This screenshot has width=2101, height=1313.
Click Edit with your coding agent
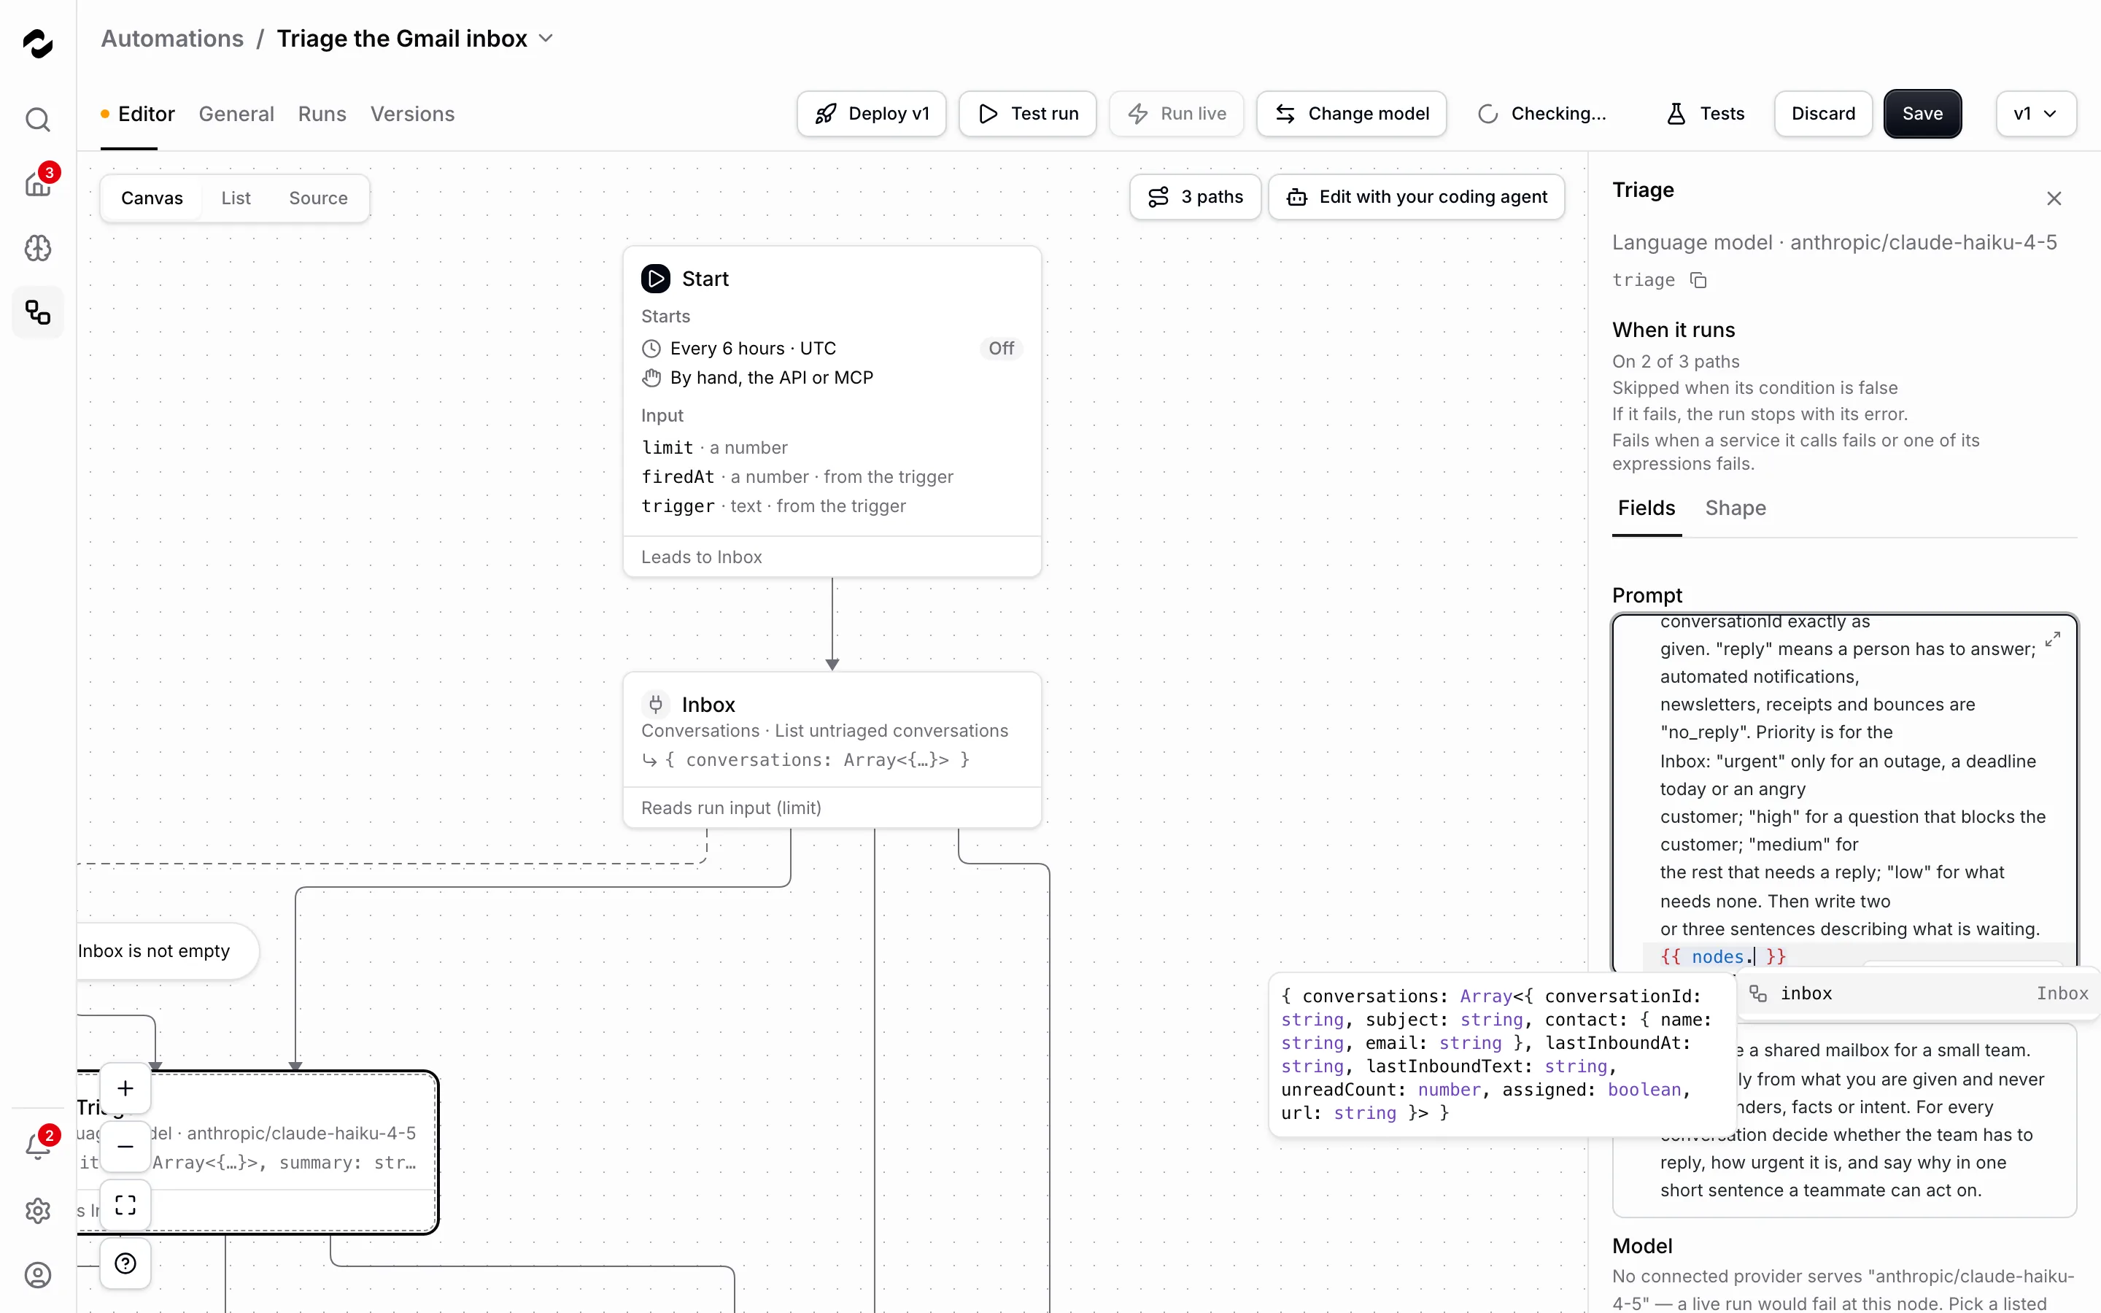click(x=1416, y=197)
